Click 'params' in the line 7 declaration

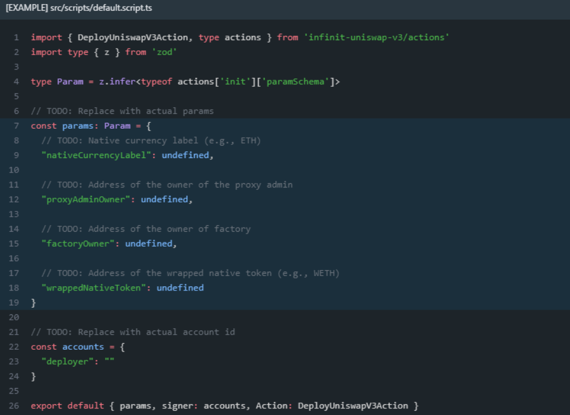(78, 126)
